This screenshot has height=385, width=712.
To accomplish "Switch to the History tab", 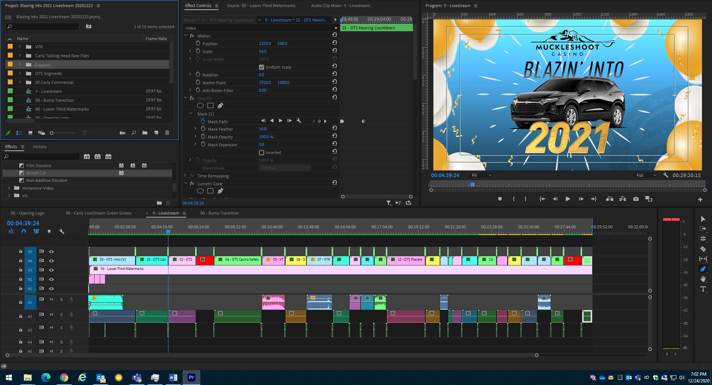I will click(39, 147).
